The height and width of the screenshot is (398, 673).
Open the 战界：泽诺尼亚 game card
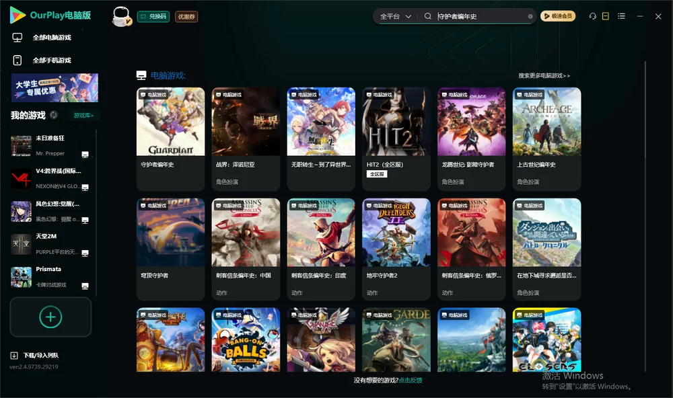(x=246, y=139)
